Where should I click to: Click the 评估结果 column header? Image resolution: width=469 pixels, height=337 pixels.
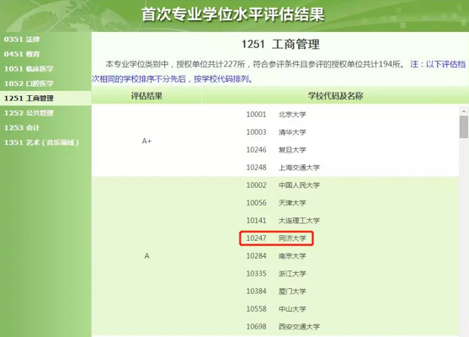[147, 96]
